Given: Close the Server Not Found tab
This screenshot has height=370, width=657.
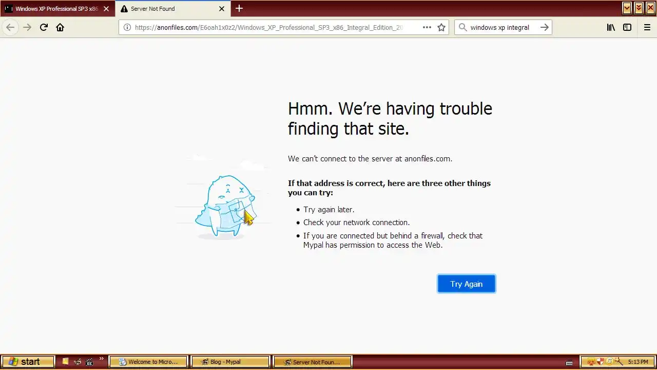Looking at the screenshot, I should tap(222, 9).
